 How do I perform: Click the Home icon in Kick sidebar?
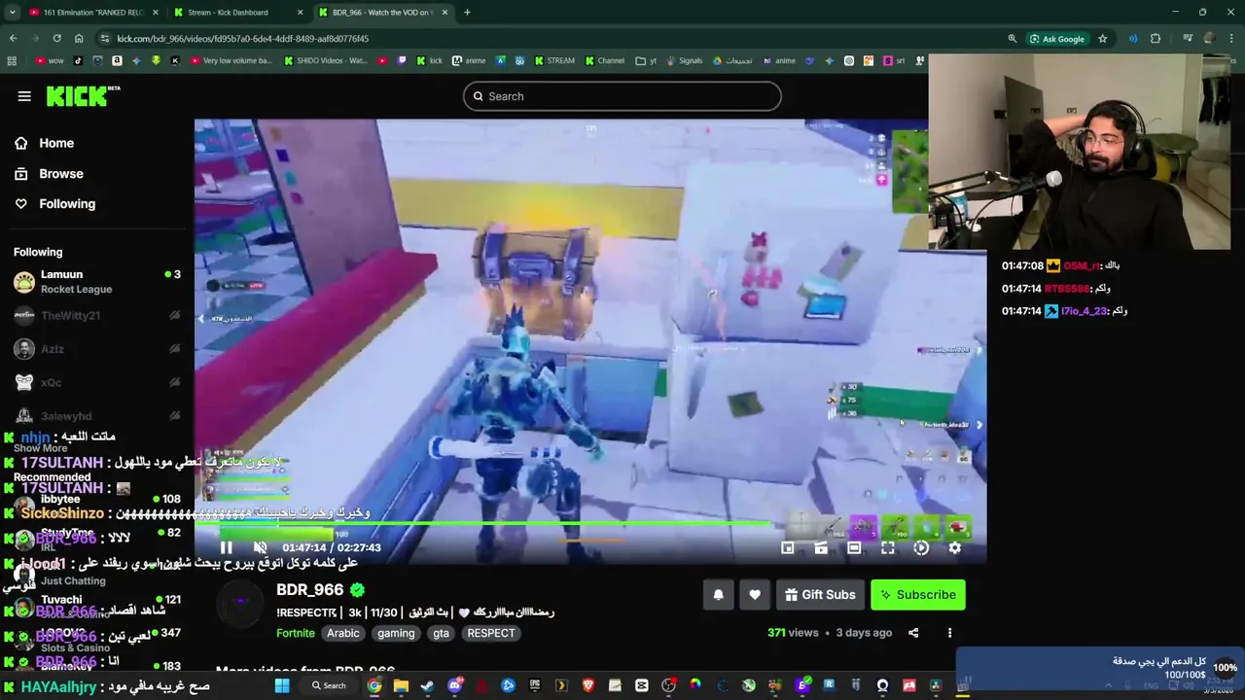21,143
